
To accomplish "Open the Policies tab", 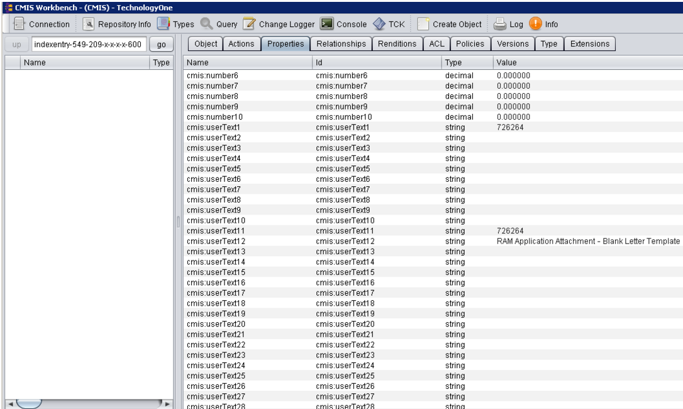I will tap(470, 43).
